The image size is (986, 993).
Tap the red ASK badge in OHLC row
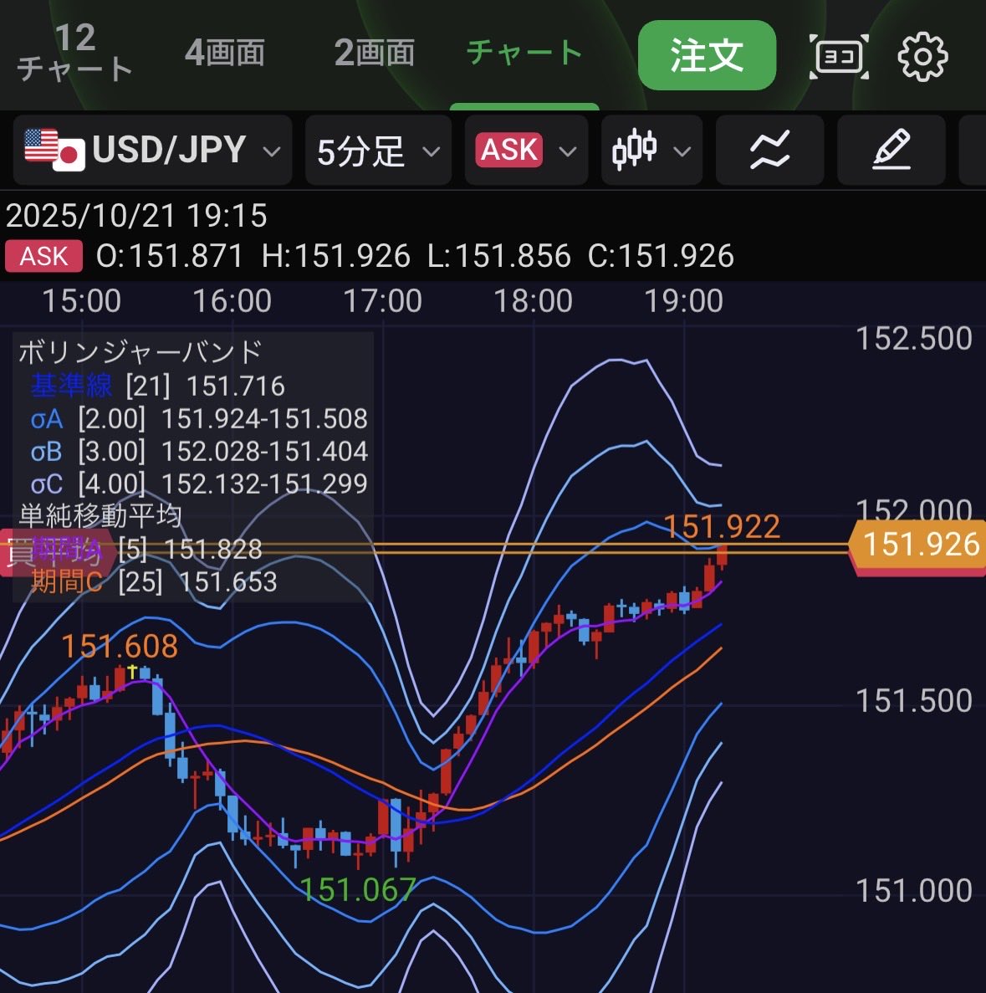[x=43, y=257]
